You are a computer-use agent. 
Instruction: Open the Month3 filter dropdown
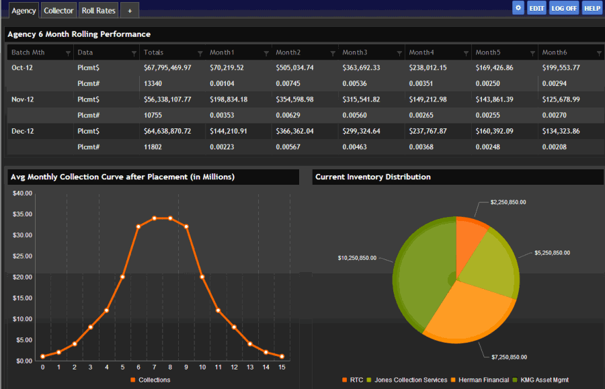(400, 52)
